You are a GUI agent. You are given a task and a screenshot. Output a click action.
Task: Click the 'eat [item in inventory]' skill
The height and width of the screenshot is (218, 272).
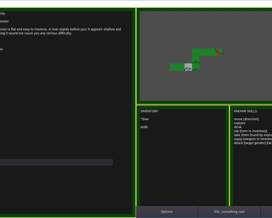[250, 131]
